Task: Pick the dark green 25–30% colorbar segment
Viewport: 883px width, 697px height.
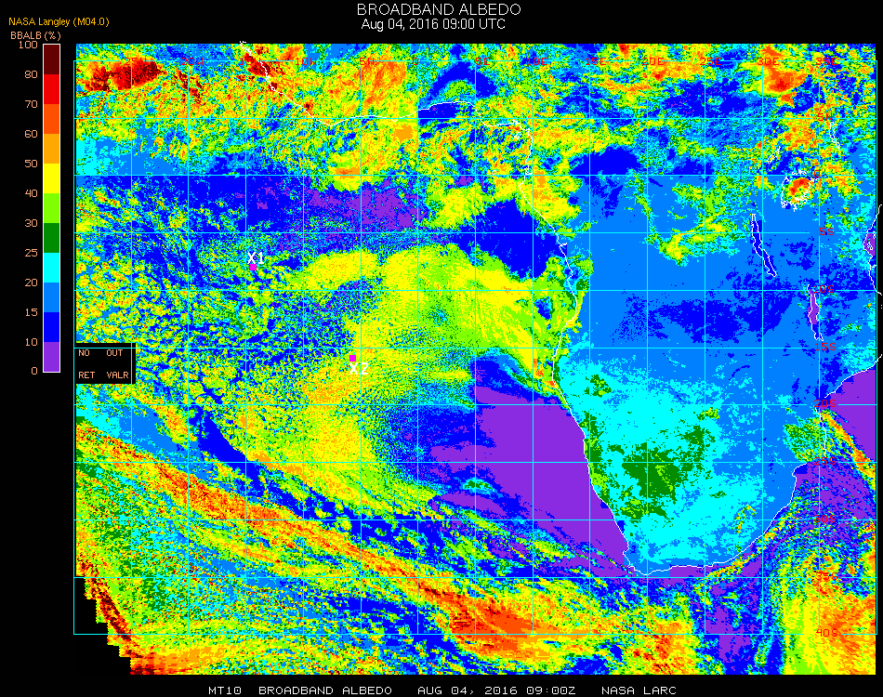Action: pyautogui.click(x=52, y=238)
